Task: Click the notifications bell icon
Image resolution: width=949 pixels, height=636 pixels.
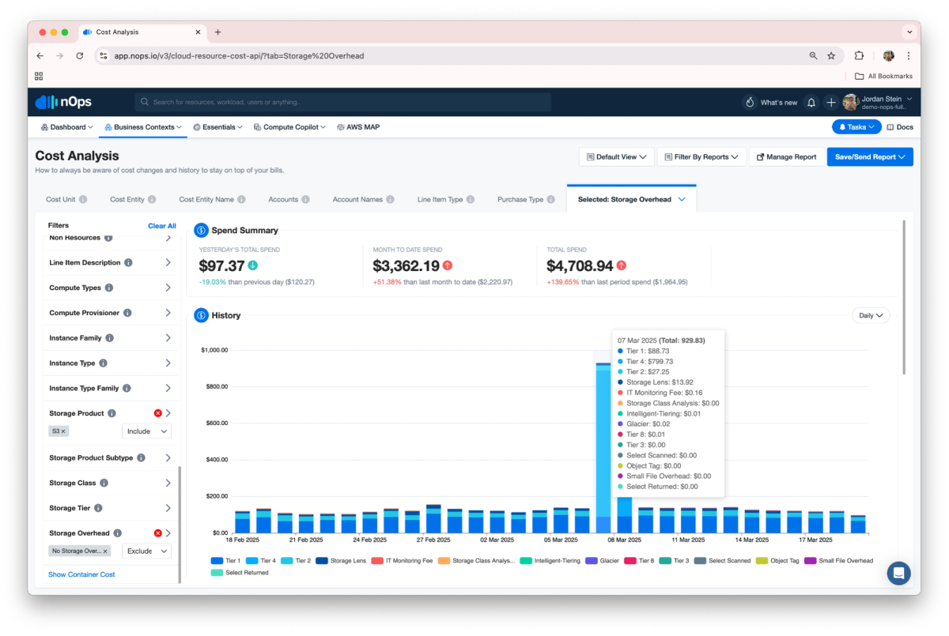Action: click(811, 103)
